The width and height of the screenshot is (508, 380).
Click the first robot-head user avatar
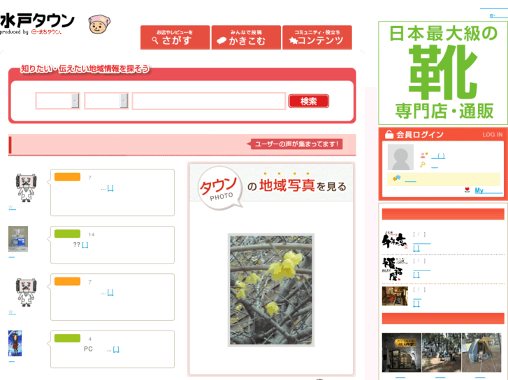(x=26, y=188)
